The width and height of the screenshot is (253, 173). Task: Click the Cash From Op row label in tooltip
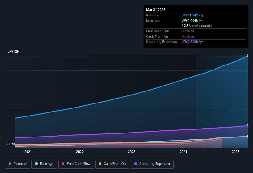coord(157,36)
